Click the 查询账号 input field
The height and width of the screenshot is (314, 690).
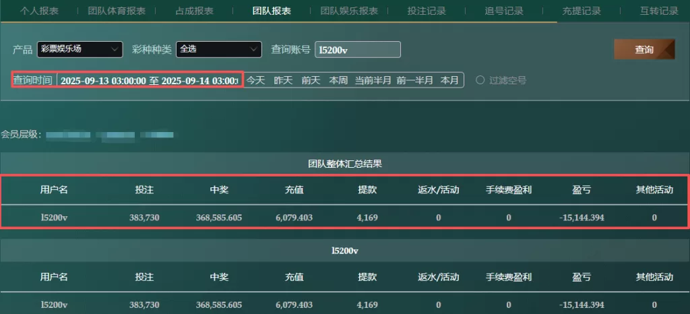click(x=357, y=50)
